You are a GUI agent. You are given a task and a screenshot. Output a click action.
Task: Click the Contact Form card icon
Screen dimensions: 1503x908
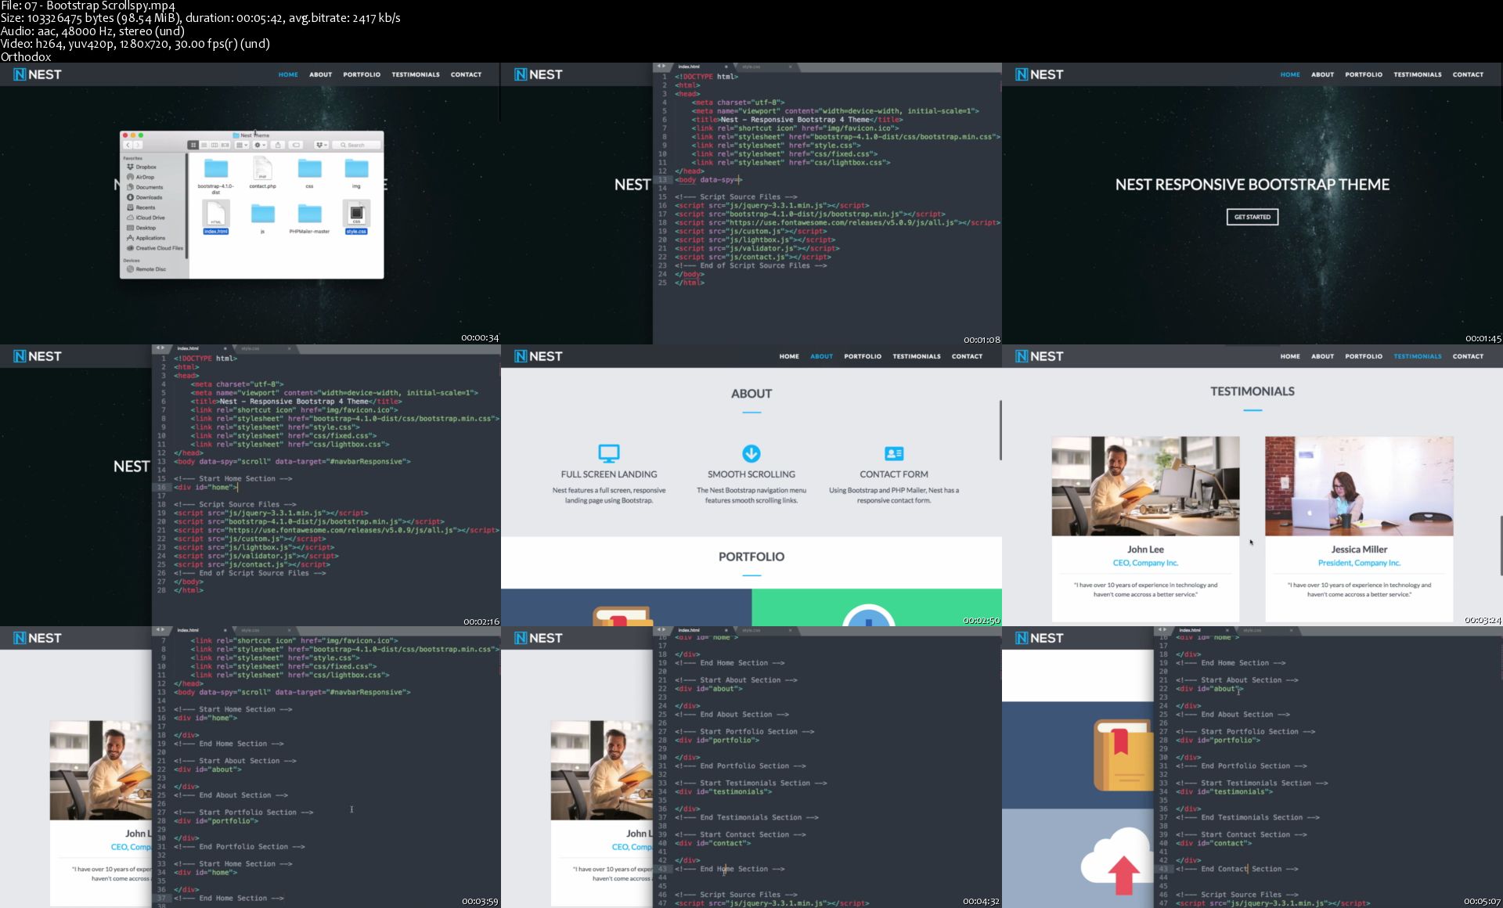[893, 453]
